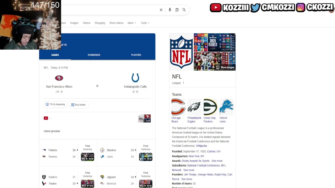
Task: Open the three-dot menu beside League
Action: (x=183, y=83)
